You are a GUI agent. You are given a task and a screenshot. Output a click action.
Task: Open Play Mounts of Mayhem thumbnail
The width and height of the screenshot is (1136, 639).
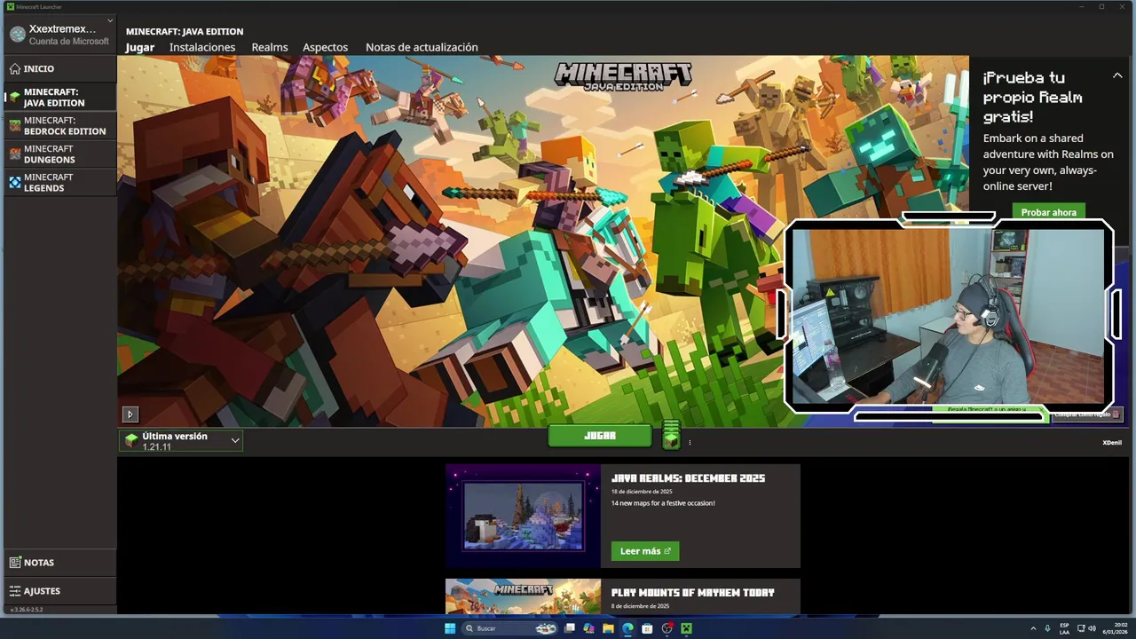[x=523, y=596]
